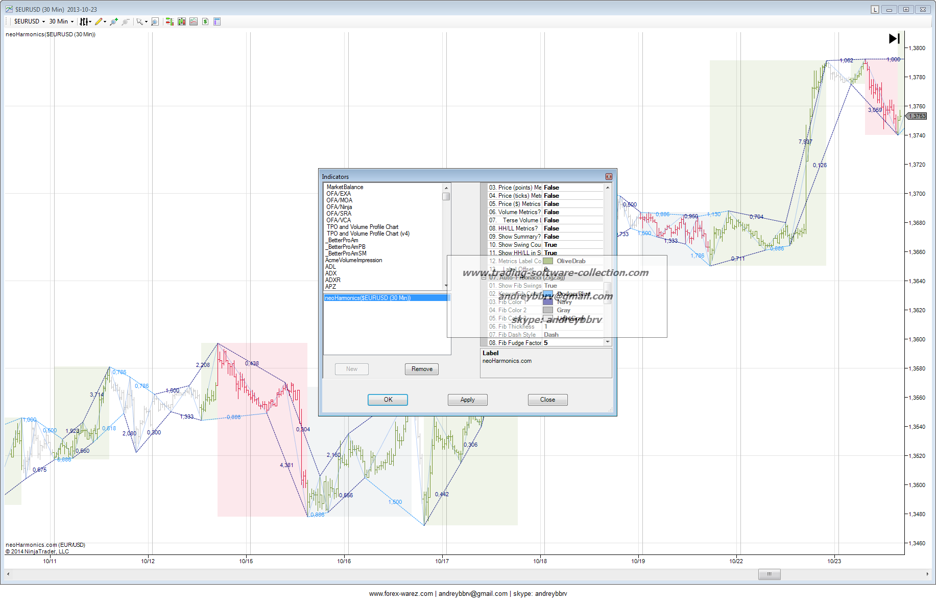Open the Chart Trader icon
Viewport: 936px width, 602px height.
[169, 21]
